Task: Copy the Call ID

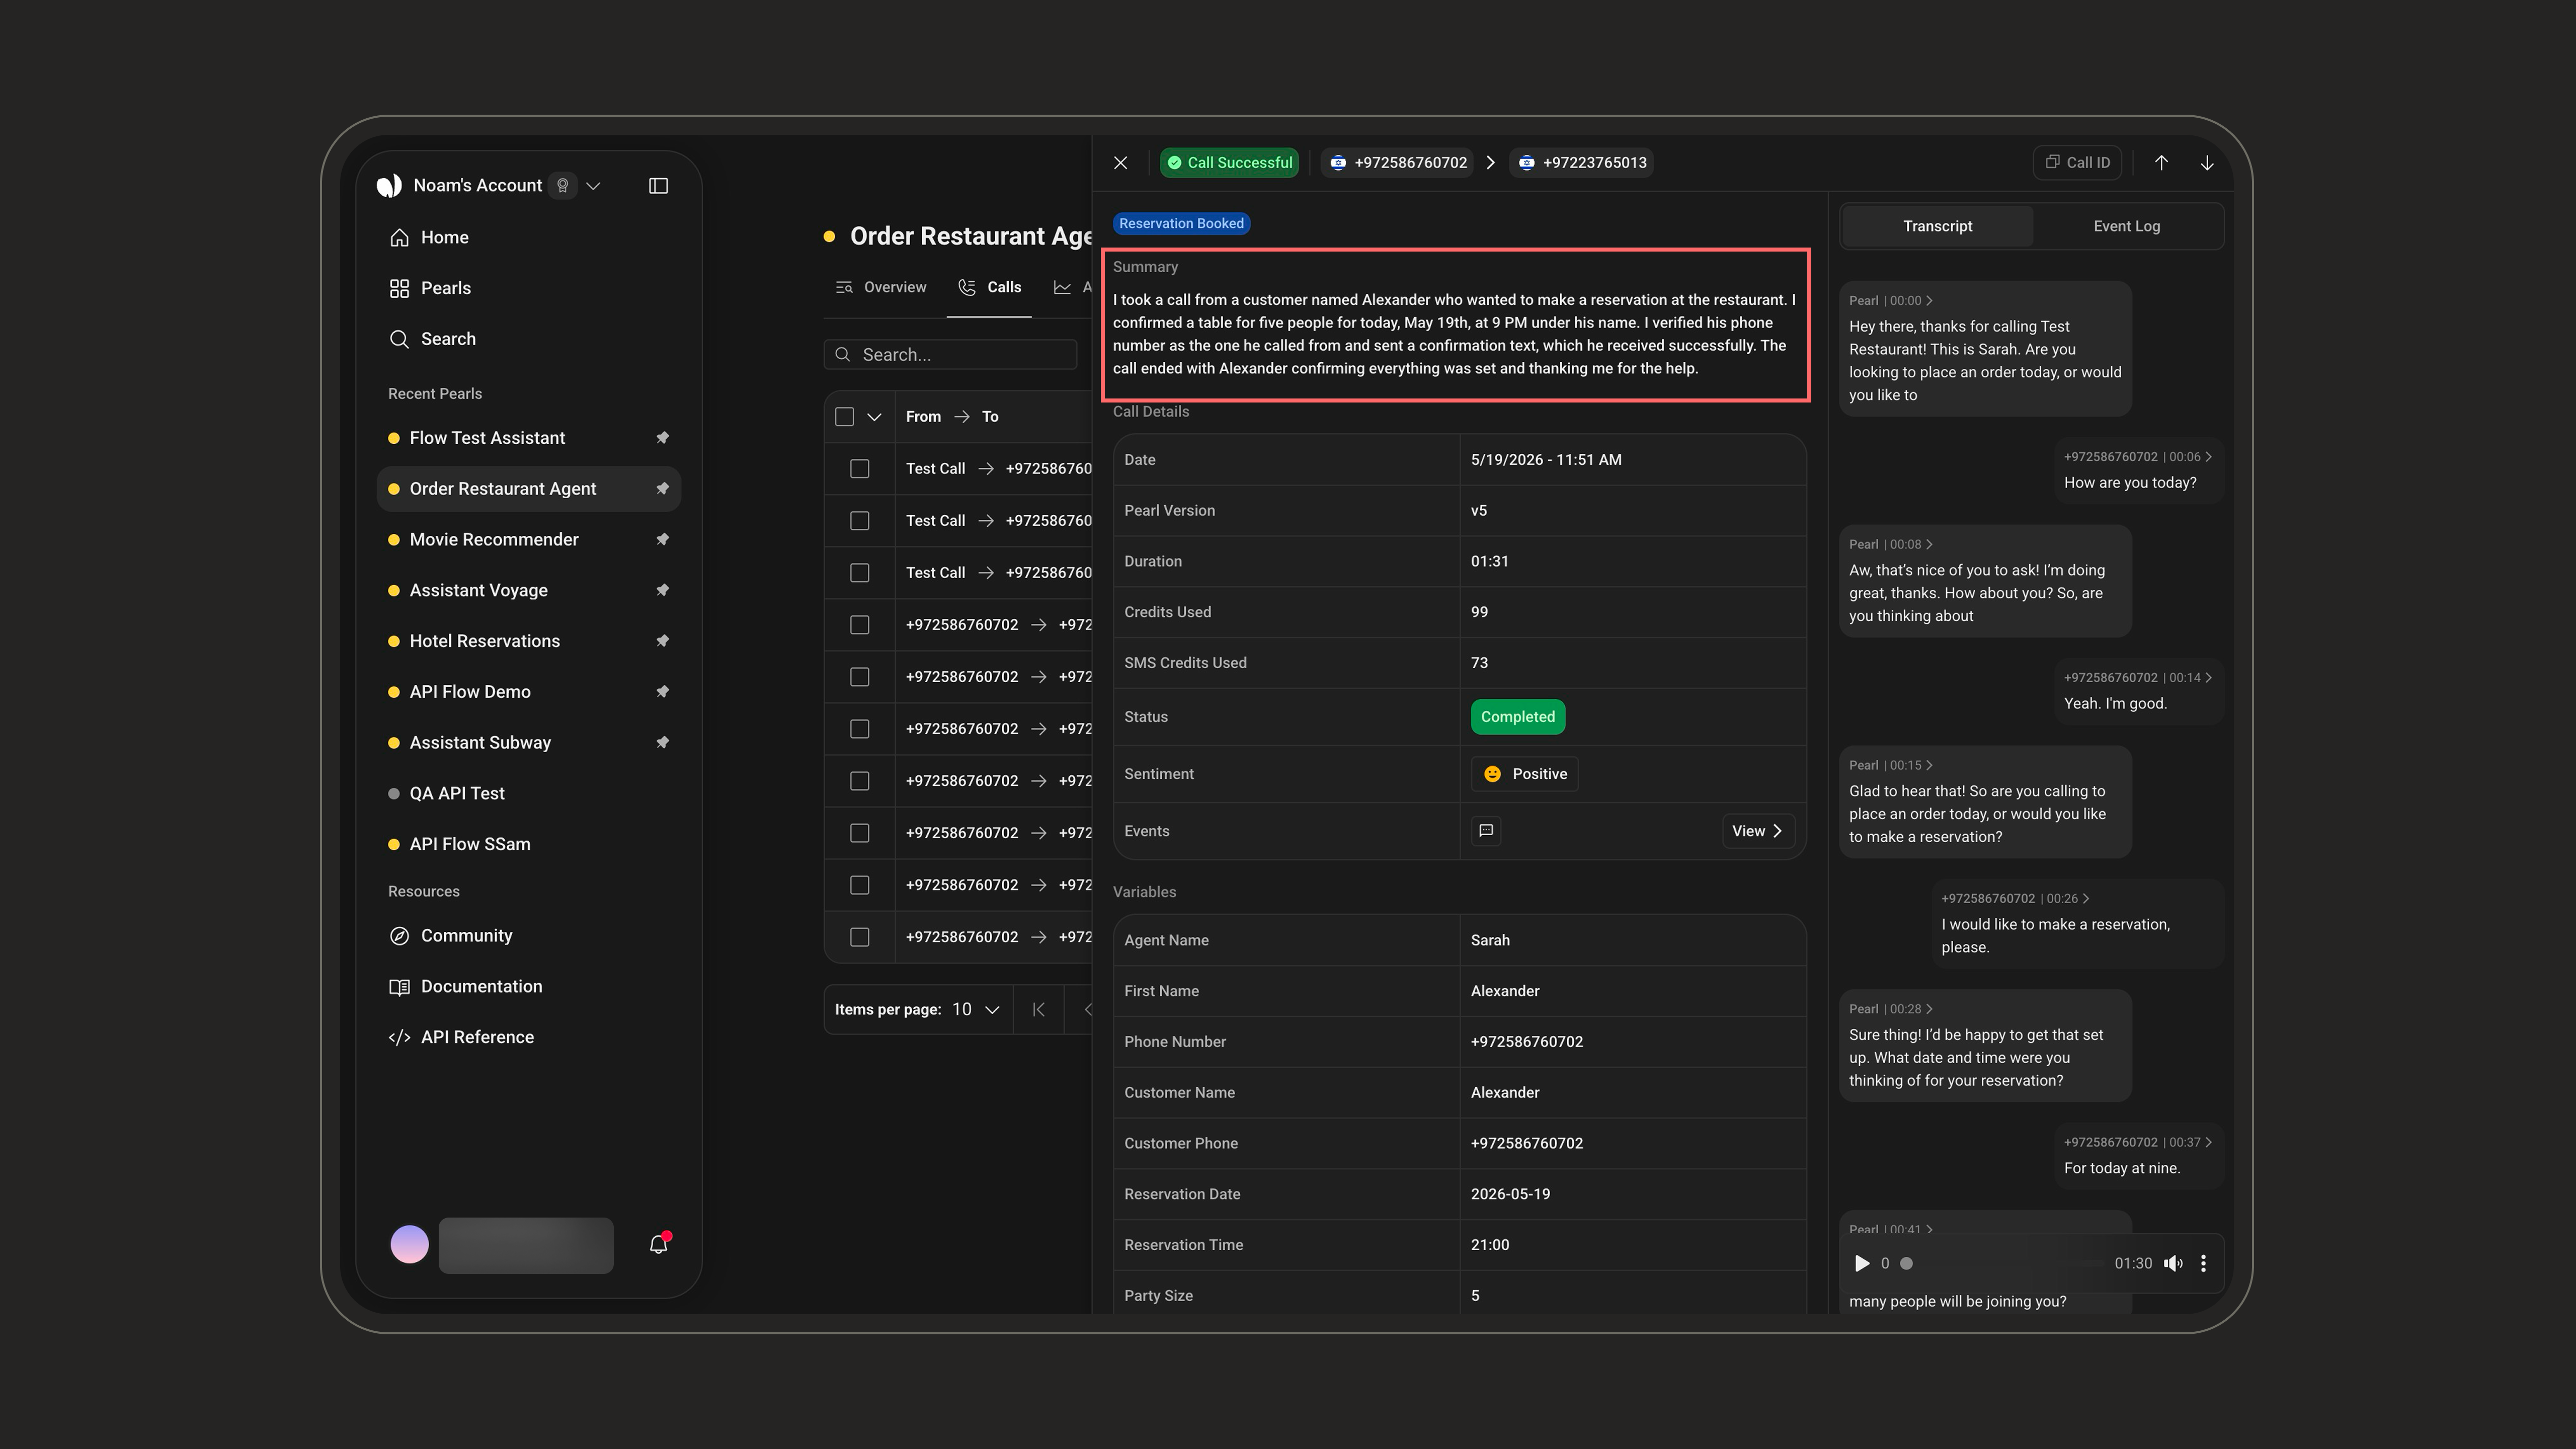Action: [x=2077, y=163]
